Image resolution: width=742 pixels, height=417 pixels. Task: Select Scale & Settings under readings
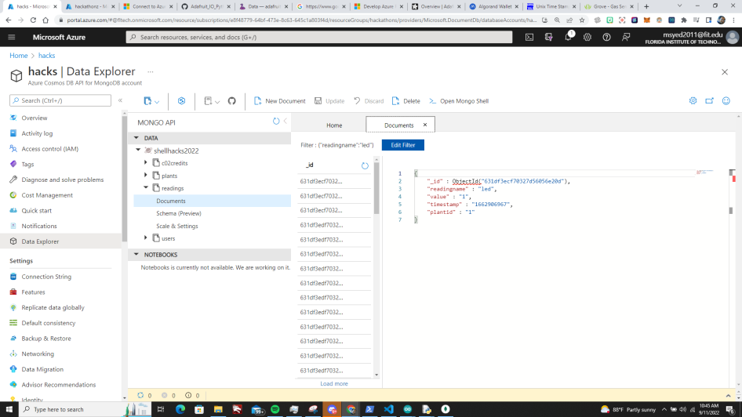click(177, 226)
